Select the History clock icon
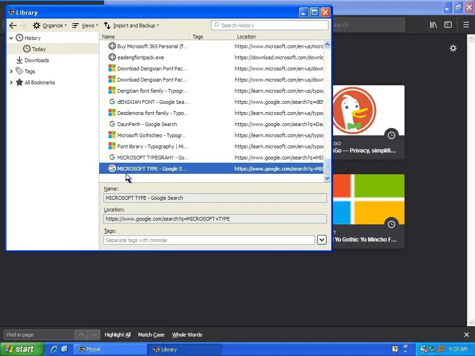This screenshot has width=475, height=356. tap(19, 38)
